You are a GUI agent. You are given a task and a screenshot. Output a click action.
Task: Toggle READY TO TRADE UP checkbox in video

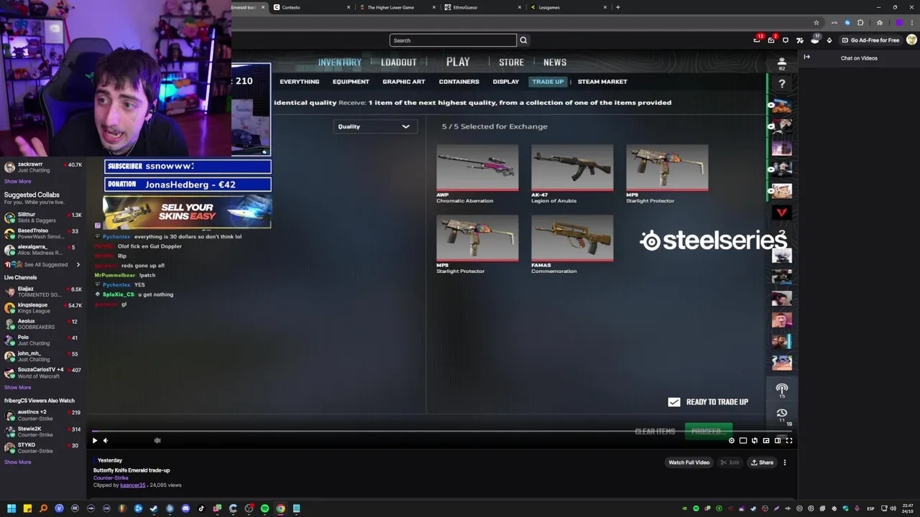pyautogui.click(x=674, y=402)
